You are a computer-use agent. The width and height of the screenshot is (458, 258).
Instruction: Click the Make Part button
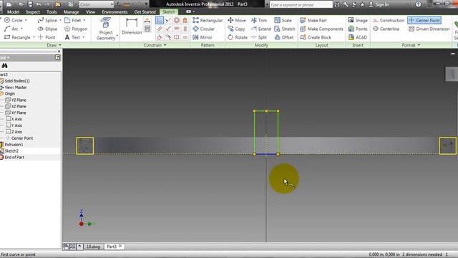[313, 20]
